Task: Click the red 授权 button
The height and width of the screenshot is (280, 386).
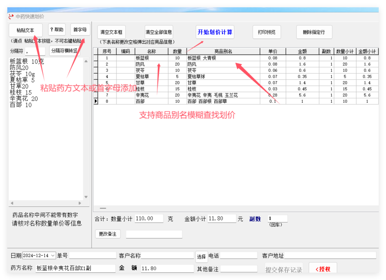Action: (x=323, y=269)
